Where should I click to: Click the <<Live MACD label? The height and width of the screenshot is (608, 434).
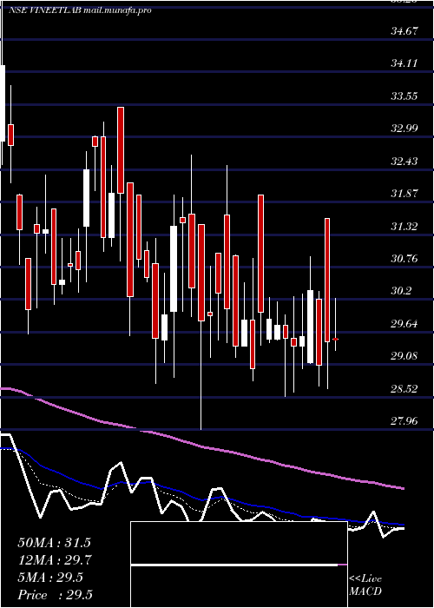tap(365, 585)
